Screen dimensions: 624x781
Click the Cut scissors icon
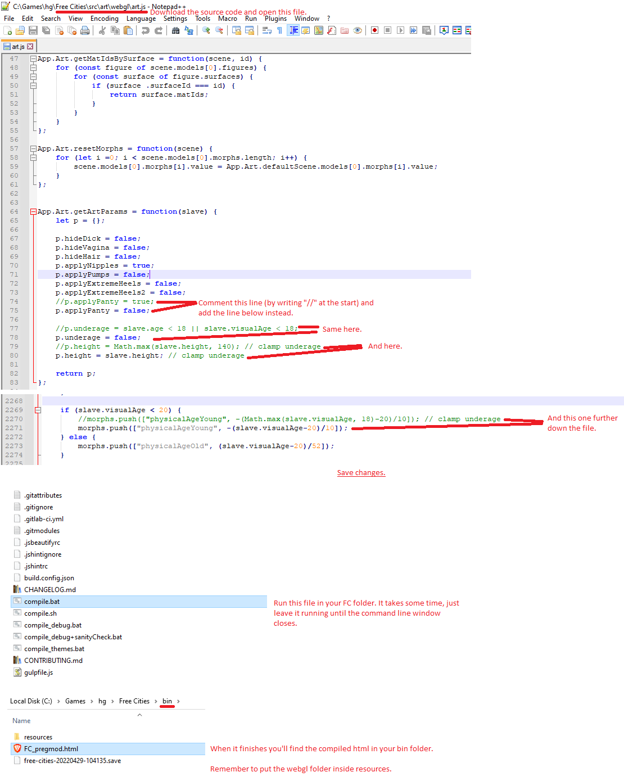click(102, 30)
